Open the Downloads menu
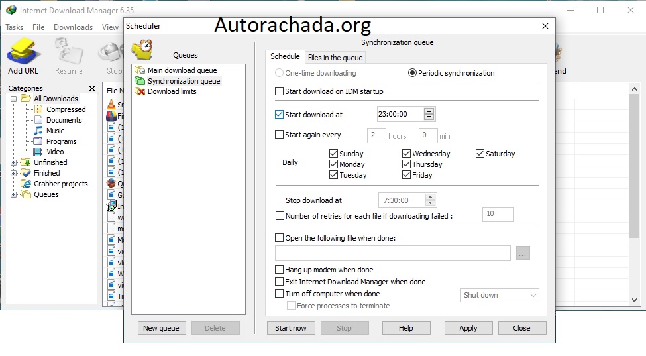Screen dimensions: 646x356 (x=73, y=27)
